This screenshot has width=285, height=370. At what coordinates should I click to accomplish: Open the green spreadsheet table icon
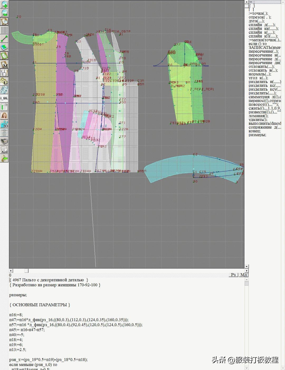coord(4,107)
